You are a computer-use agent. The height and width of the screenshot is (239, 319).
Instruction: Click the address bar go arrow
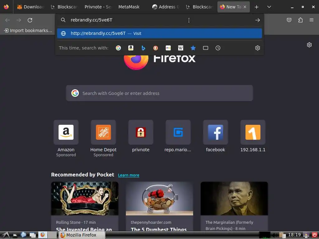coord(258,20)
